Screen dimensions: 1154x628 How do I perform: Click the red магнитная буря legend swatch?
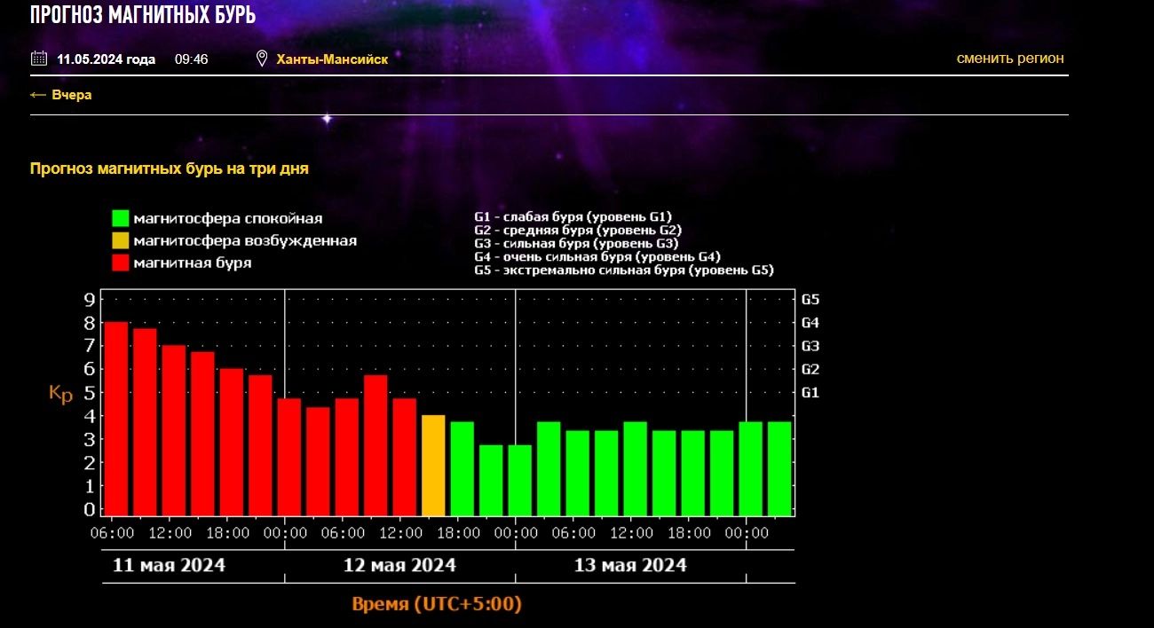pyautogui.click(x=121, y=263)
